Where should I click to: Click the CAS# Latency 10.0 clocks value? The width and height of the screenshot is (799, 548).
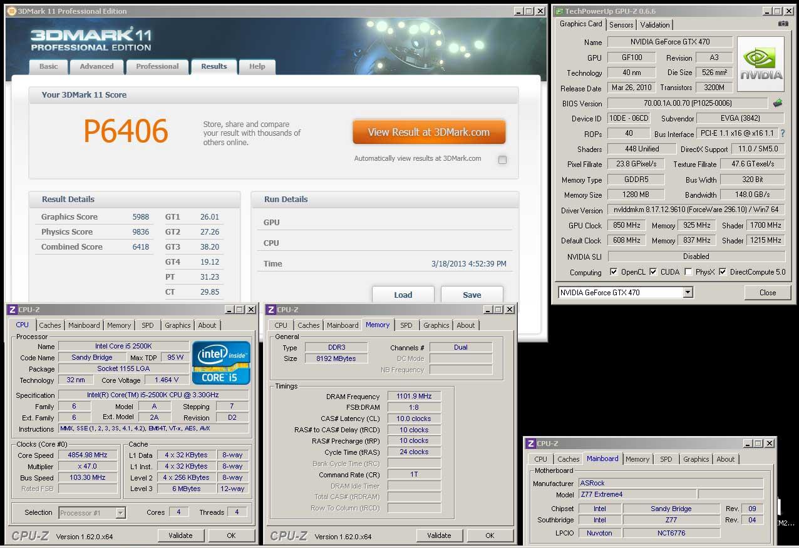(414, 419)
